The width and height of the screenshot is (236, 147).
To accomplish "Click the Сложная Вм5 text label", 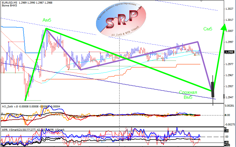I will click(x=188, y=95).
